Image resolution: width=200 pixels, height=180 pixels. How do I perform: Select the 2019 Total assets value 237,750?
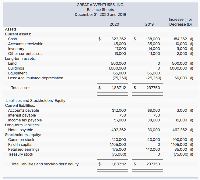tap(153, 88)
